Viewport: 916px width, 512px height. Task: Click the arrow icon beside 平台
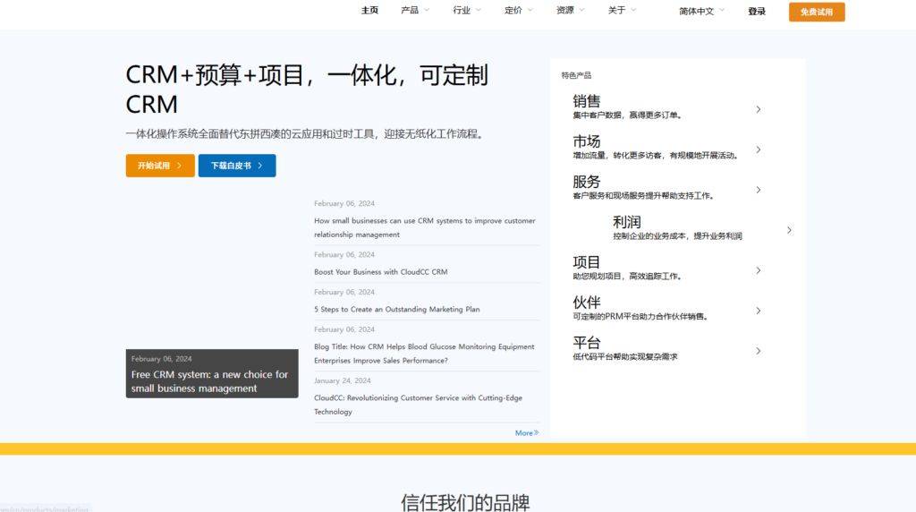(758, 351)
